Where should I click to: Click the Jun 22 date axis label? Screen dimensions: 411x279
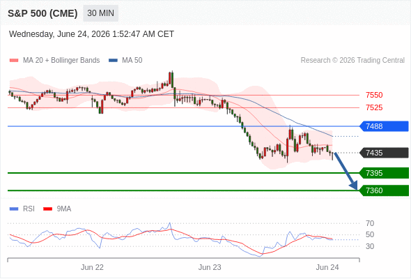92,267
